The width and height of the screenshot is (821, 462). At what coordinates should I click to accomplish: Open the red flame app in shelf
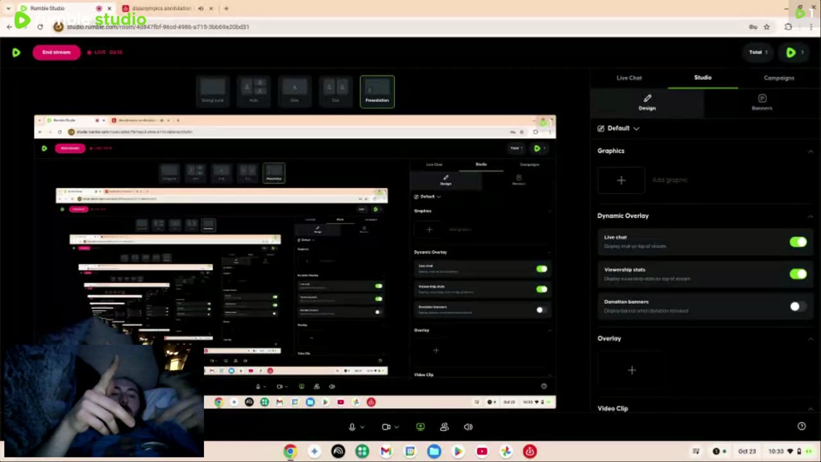(530, 451)
